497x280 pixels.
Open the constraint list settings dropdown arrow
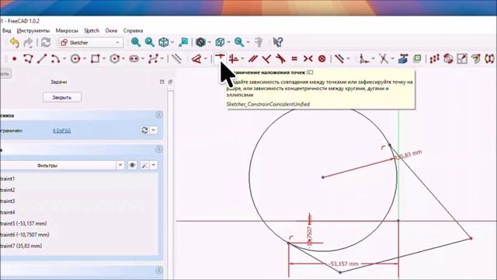pyautogui.click(x=154, y=165)
